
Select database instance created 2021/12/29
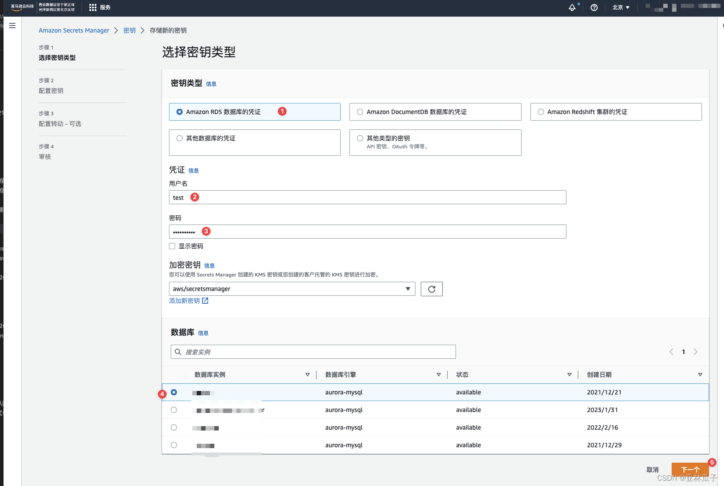[174, 445]
